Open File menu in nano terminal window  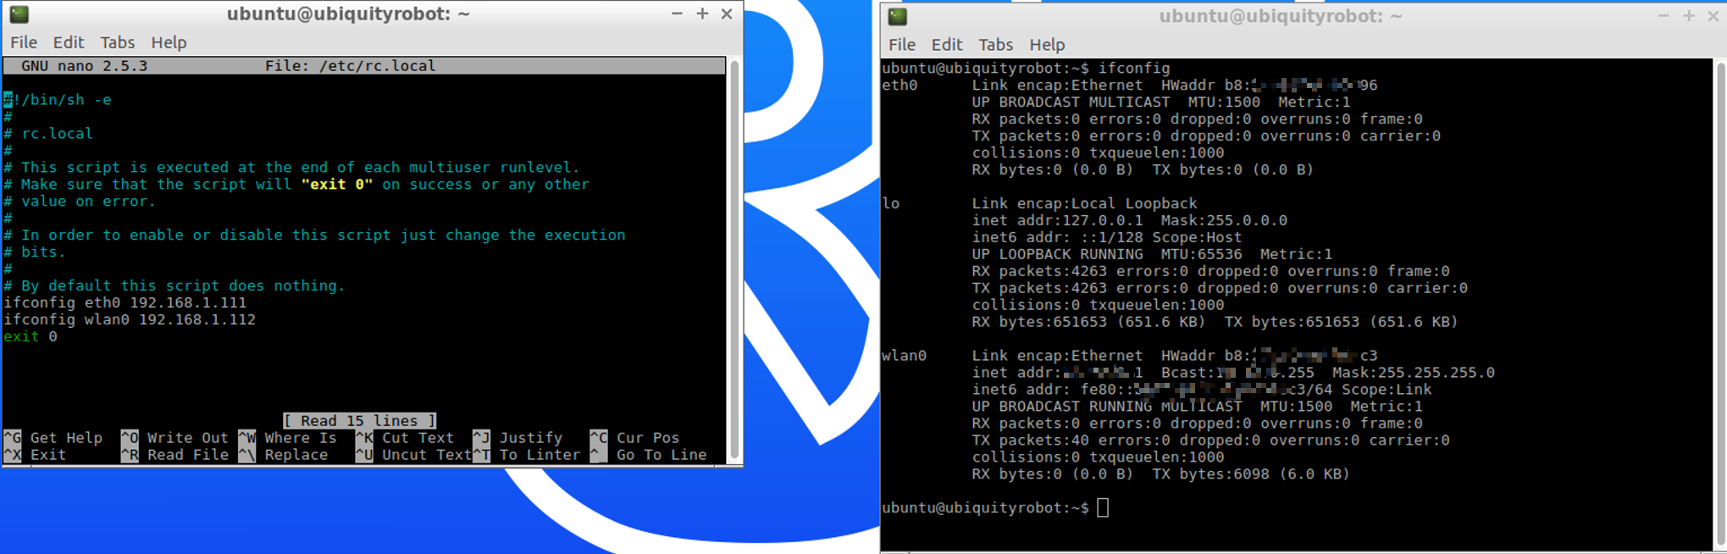(24, 42)
